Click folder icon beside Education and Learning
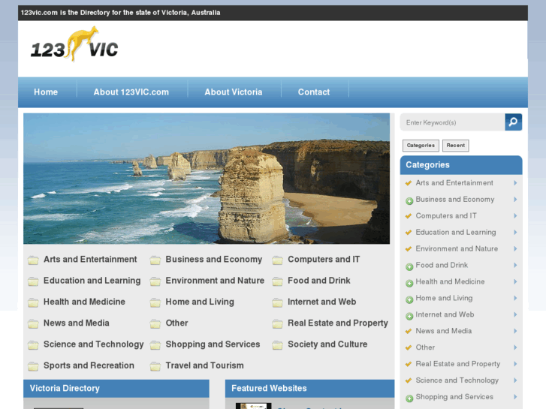 point(33,281)
